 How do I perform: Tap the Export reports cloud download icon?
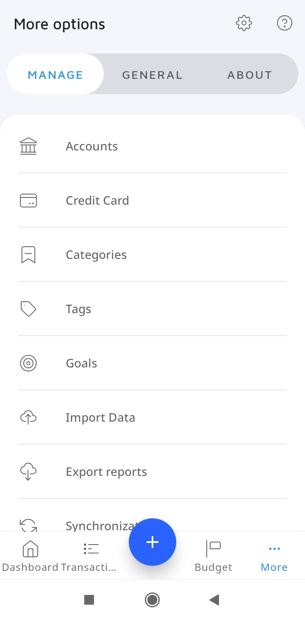[x=28, y=472]
